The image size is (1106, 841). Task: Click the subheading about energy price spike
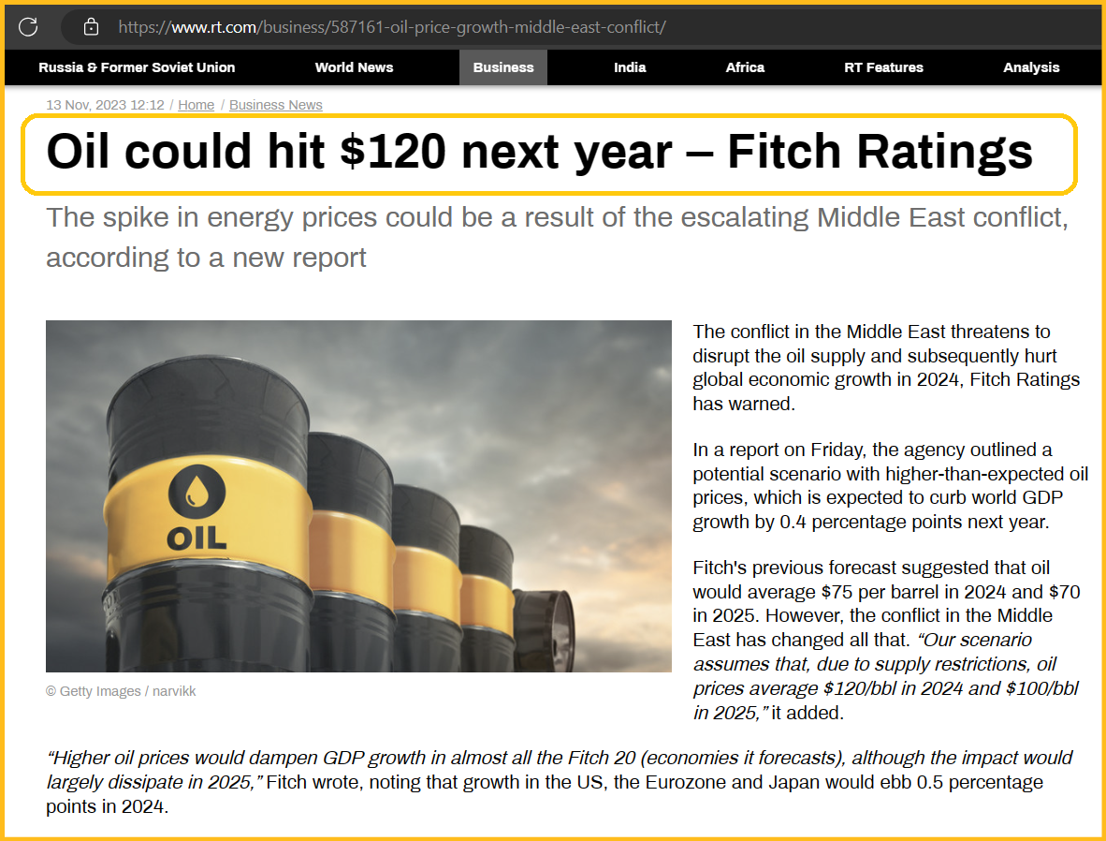click(x=558, y=237)
